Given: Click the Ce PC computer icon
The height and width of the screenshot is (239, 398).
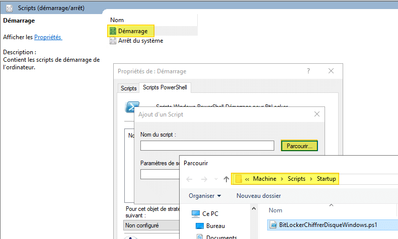Looking at the screenshot, I should click(x=196, y=214).
